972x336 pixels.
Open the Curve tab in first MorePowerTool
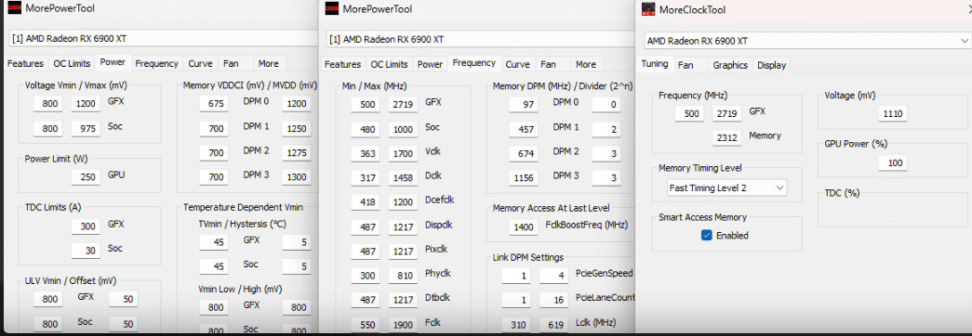(200, 63)
